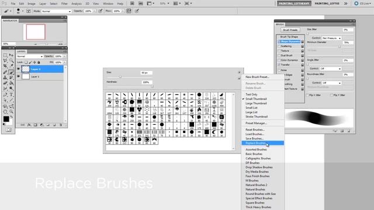The width and height of the screenshot is (374, 210).
Task: Adjust the brush Size slider
Action: (120, 77)
